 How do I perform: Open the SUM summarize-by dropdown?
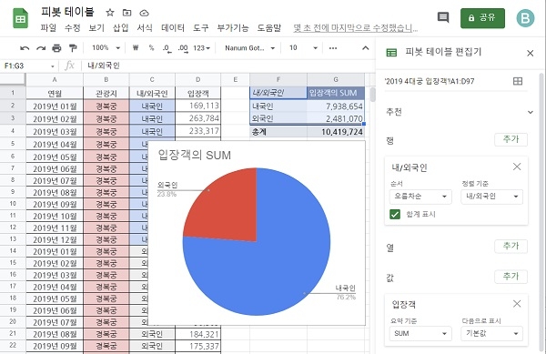pos(420,333)
